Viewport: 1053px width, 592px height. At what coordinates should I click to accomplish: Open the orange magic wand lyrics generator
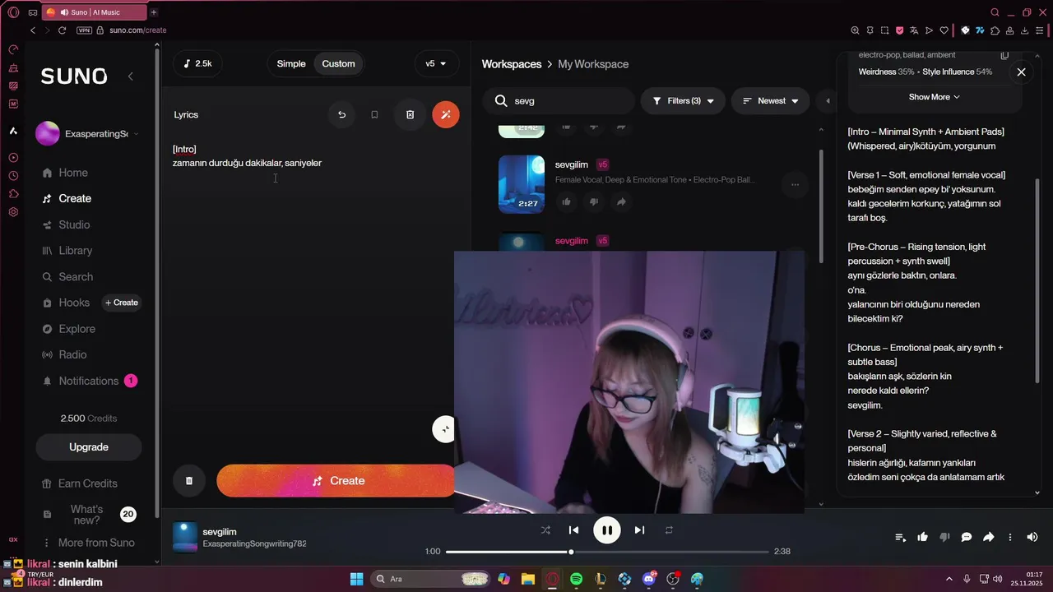446,114
